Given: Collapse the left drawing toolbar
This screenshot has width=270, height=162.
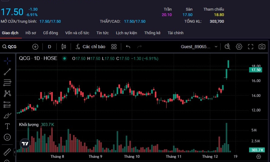Looking at the screenshot, I should point(15,152).
